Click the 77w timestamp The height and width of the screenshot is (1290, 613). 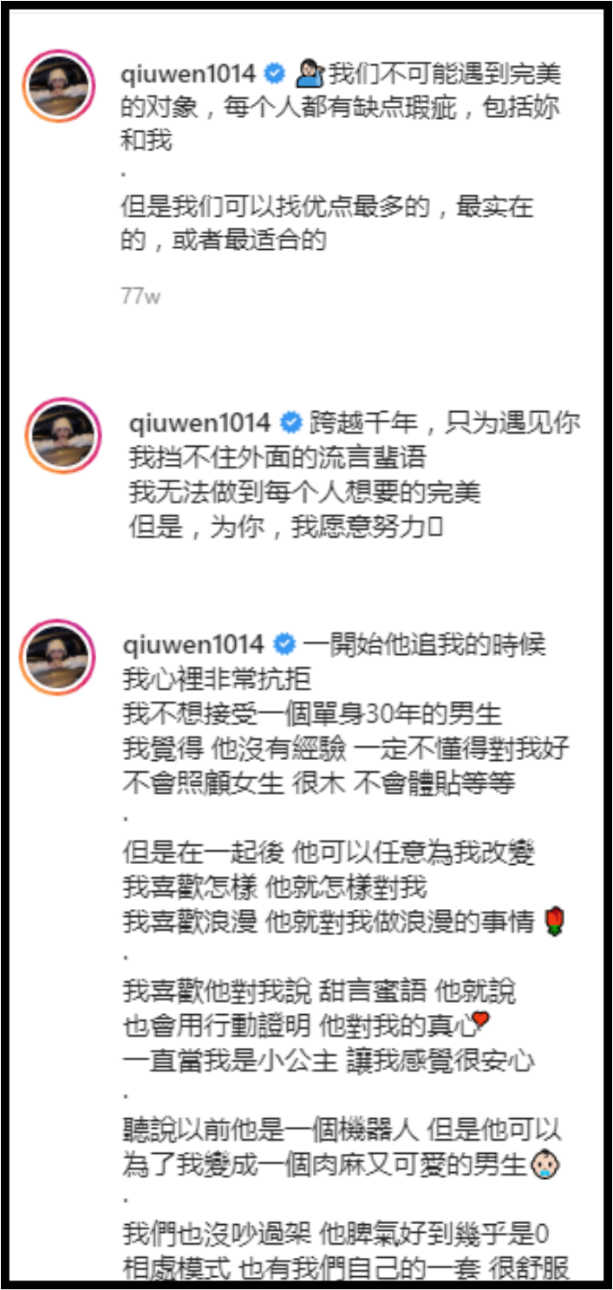coord(140,297)
